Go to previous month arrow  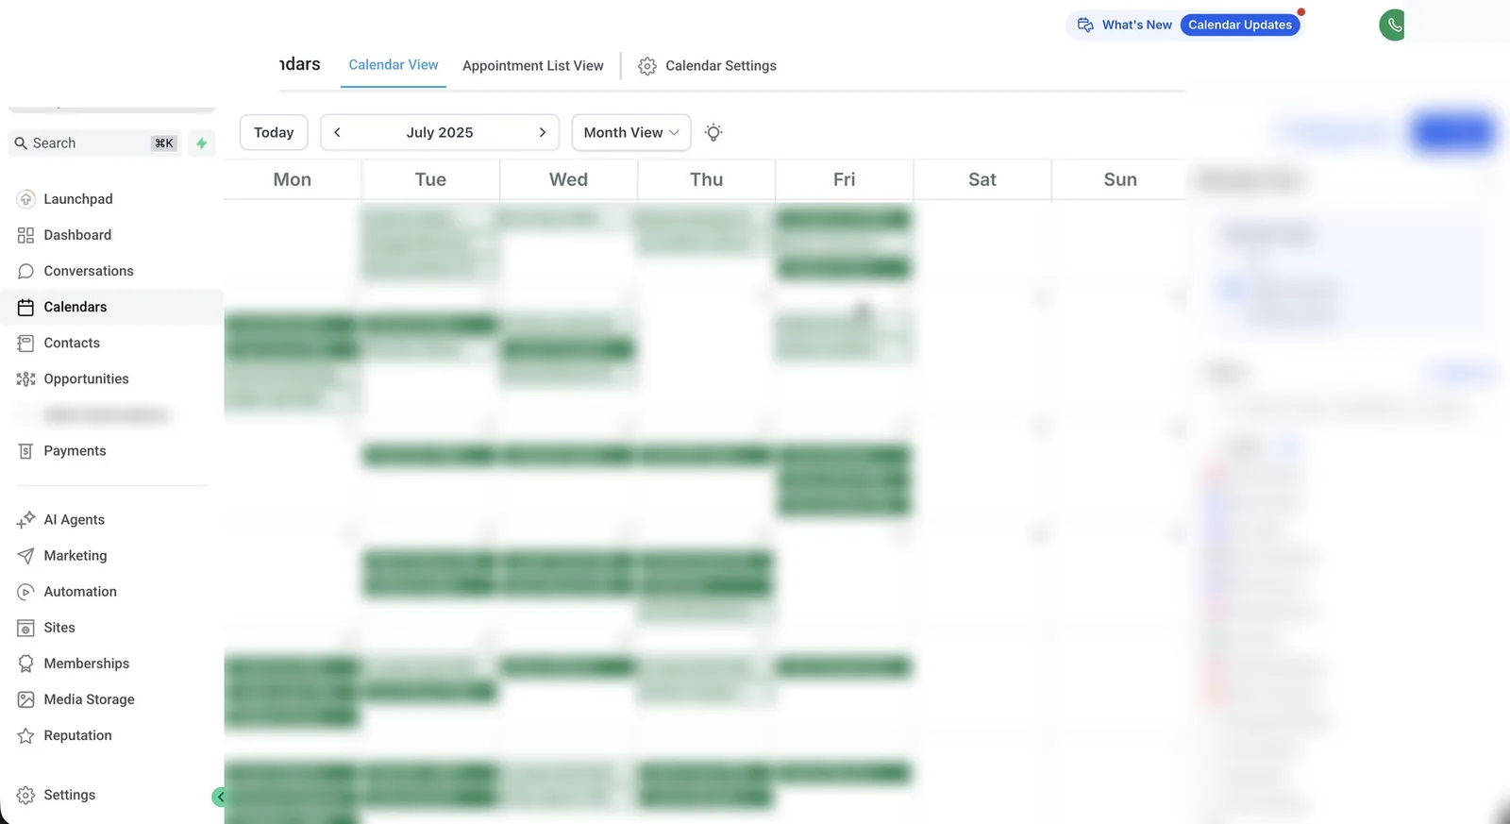(337, 132)
